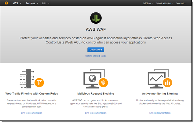Click the Active monitoring & tuning heading
The image size is (195, 124).
pos(160,94)
